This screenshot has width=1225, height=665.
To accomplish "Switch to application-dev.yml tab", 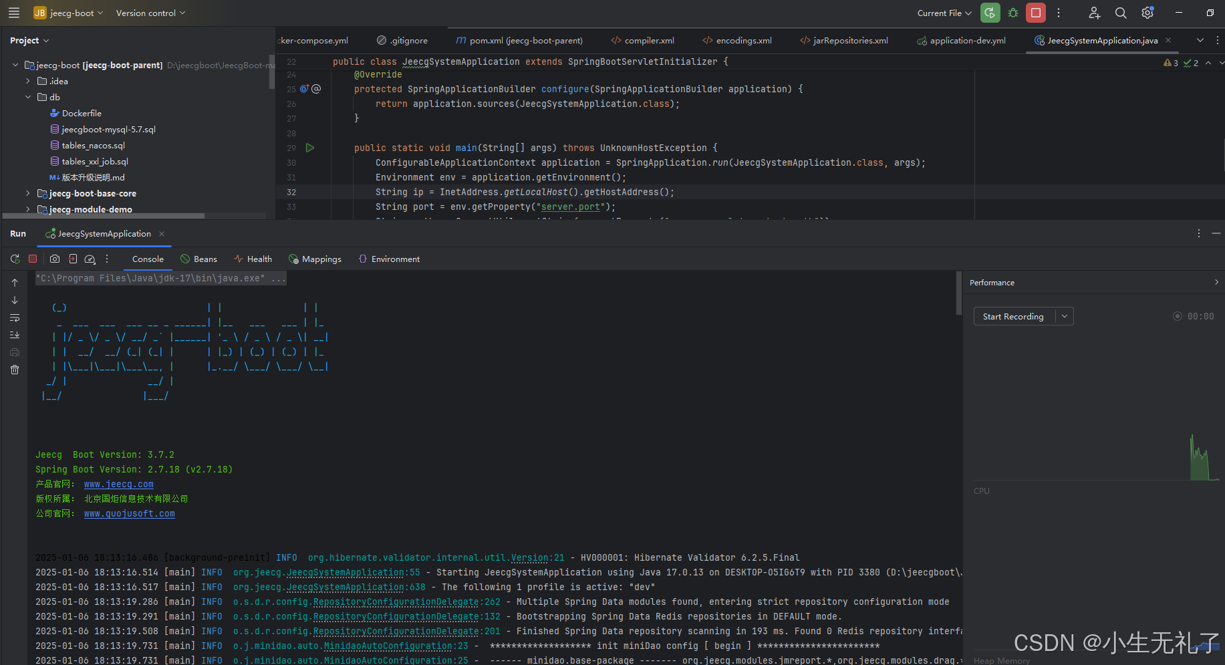I will [961, 40].
